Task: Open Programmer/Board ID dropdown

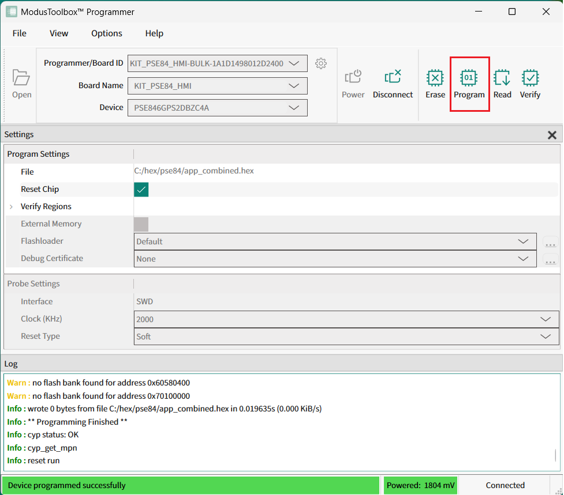Action: (x=217, y=63)
